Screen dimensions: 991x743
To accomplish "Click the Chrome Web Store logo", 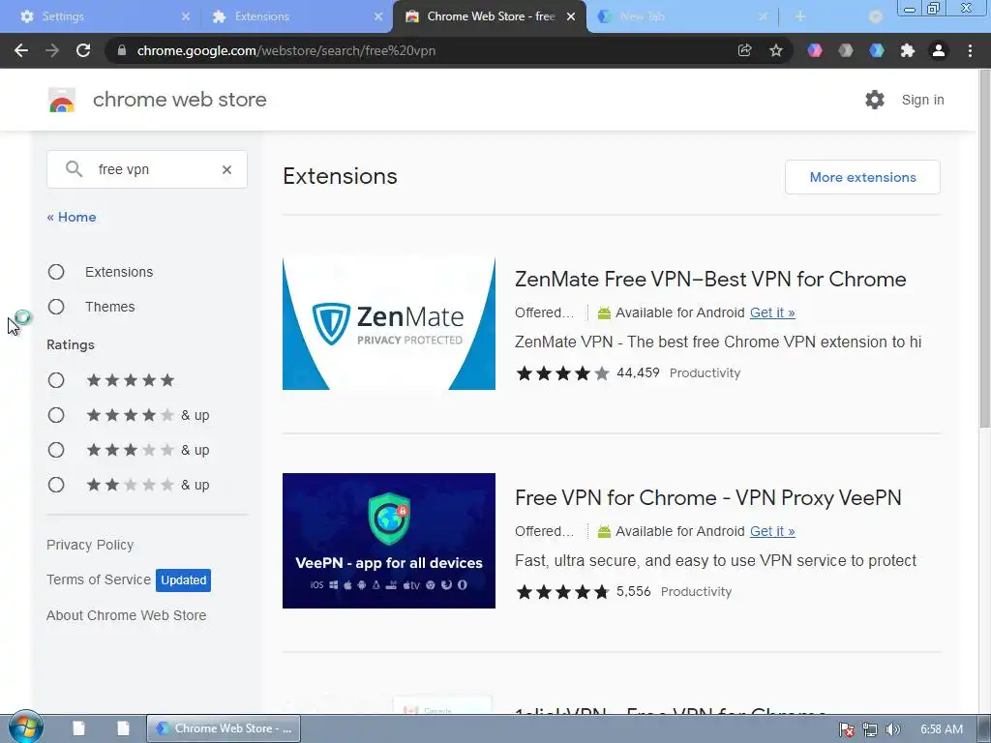I will coord(62,100).
